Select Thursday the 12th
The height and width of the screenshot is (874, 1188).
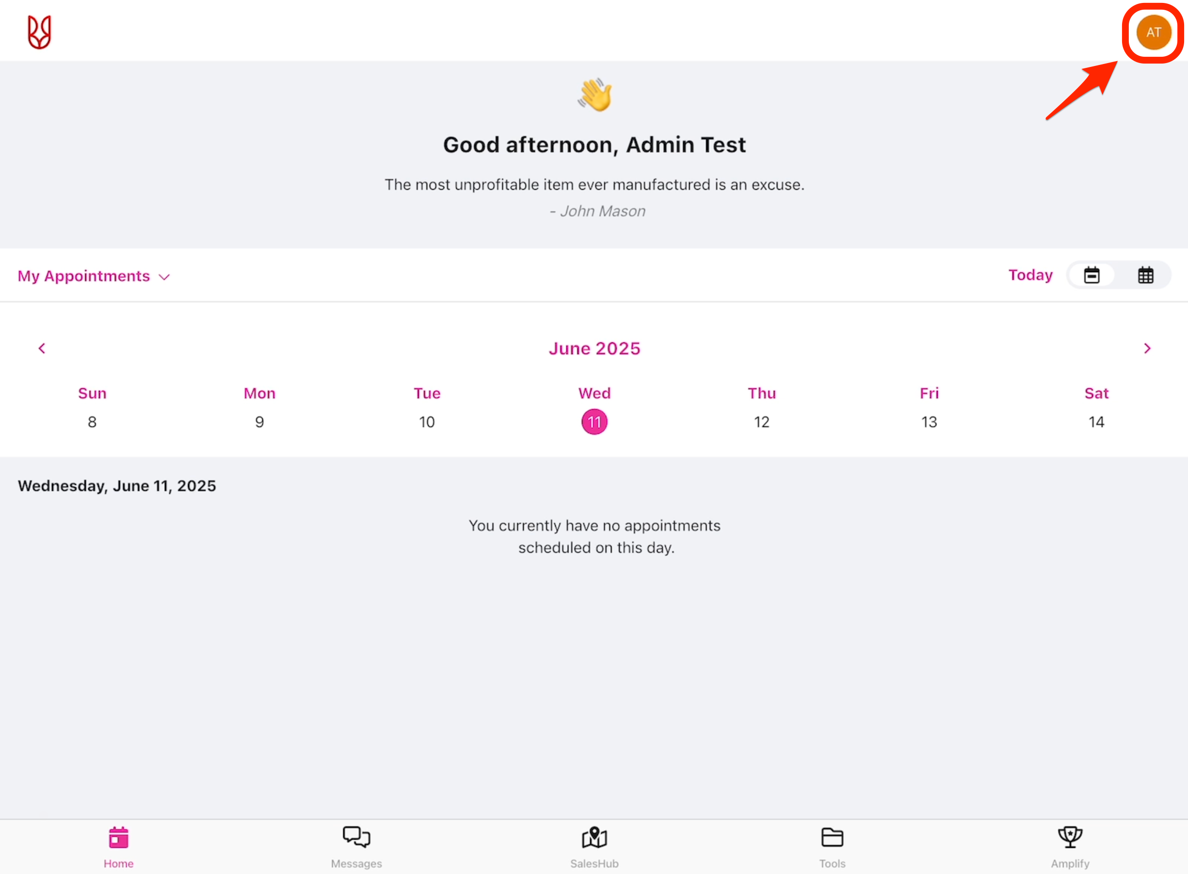[x=761, y=421]
